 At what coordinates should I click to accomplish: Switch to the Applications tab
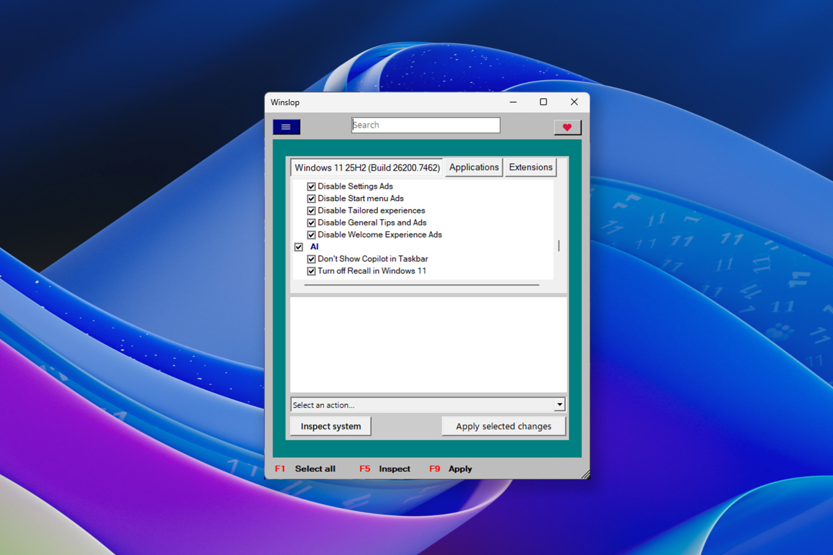pos(473,167)
